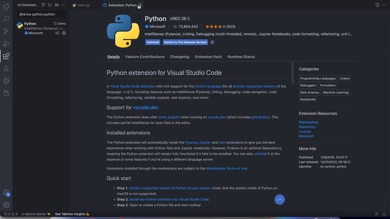
Task: Open Marketplace Terms of Use link
Action: [x=226, y=169]
